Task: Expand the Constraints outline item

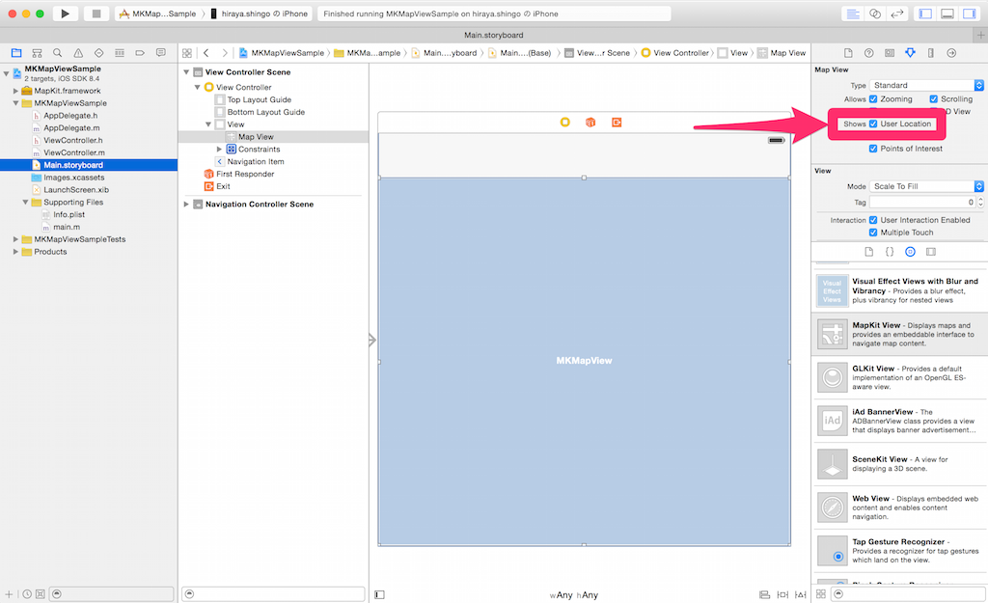Action: (219, 150)
